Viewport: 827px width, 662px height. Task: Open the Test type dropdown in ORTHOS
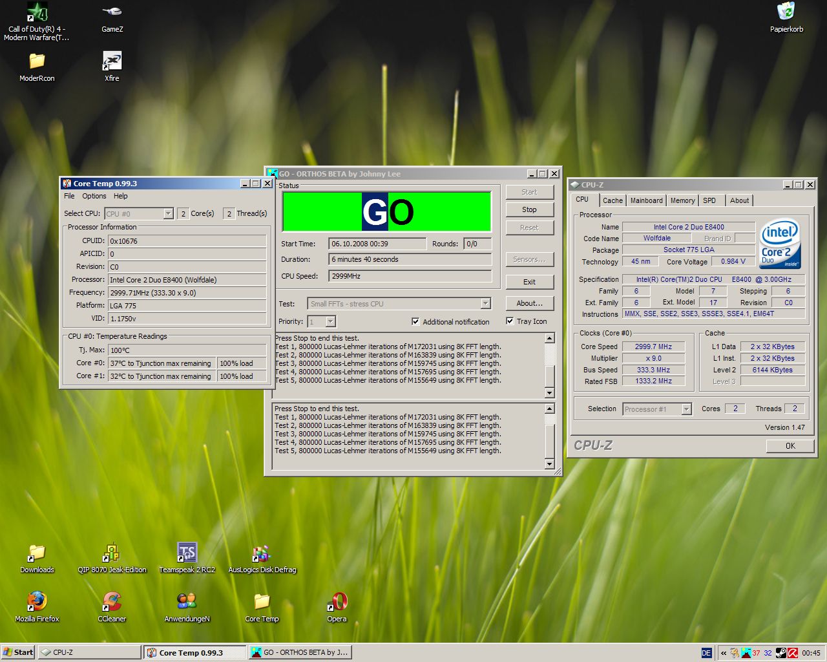click(485, 304)
